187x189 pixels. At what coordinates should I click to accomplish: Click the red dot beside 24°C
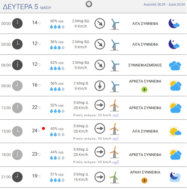point(43,128)
